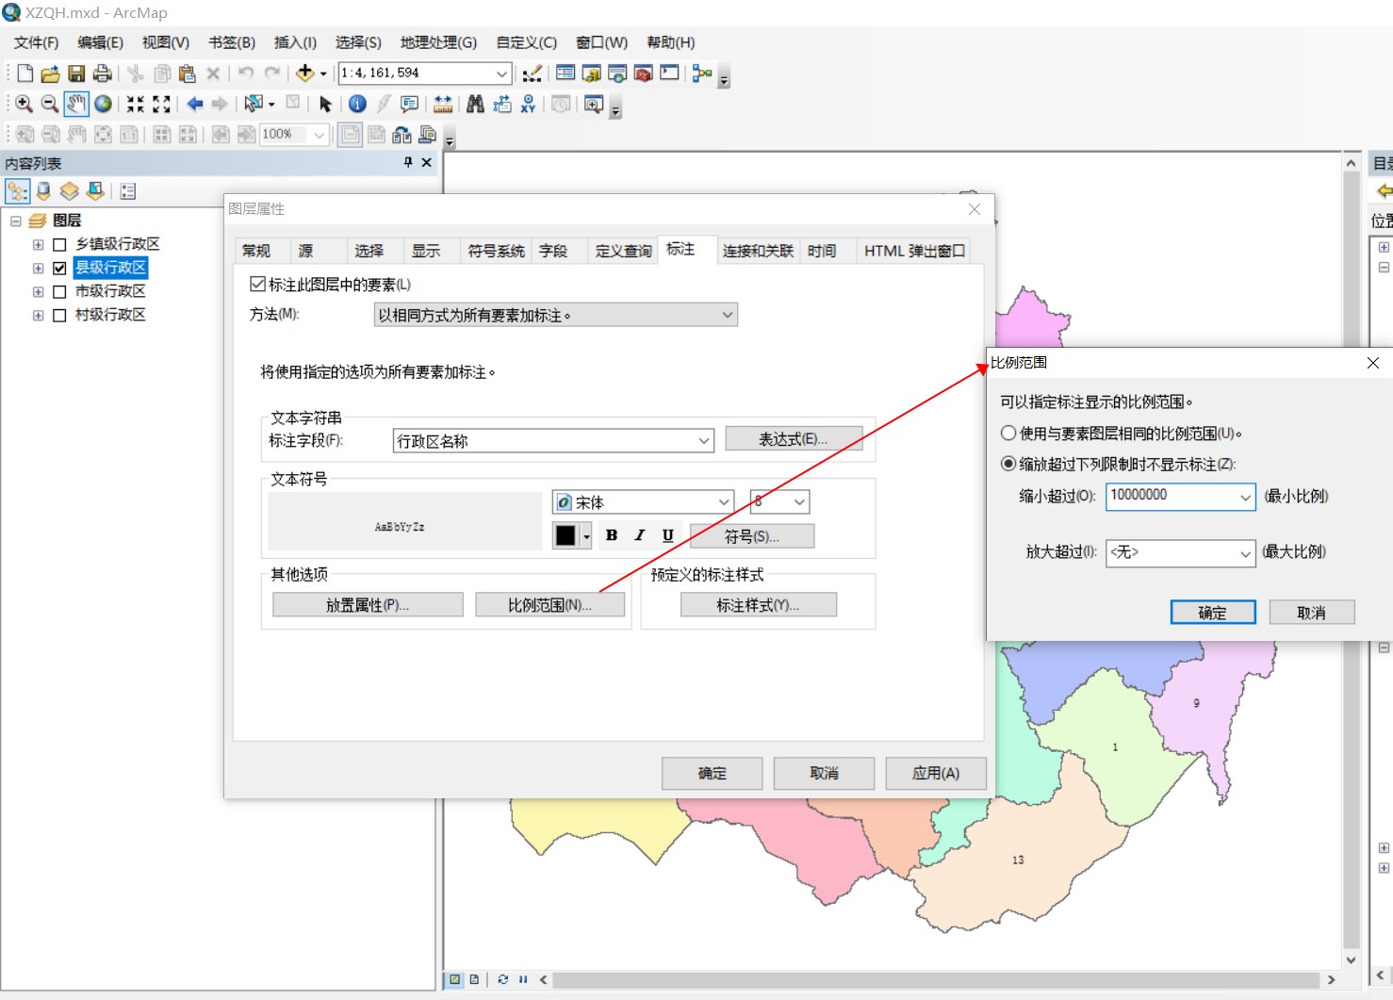1393x1000 pixels.
Task: Activate the Pan tool
Action: [x=75, y=104]
